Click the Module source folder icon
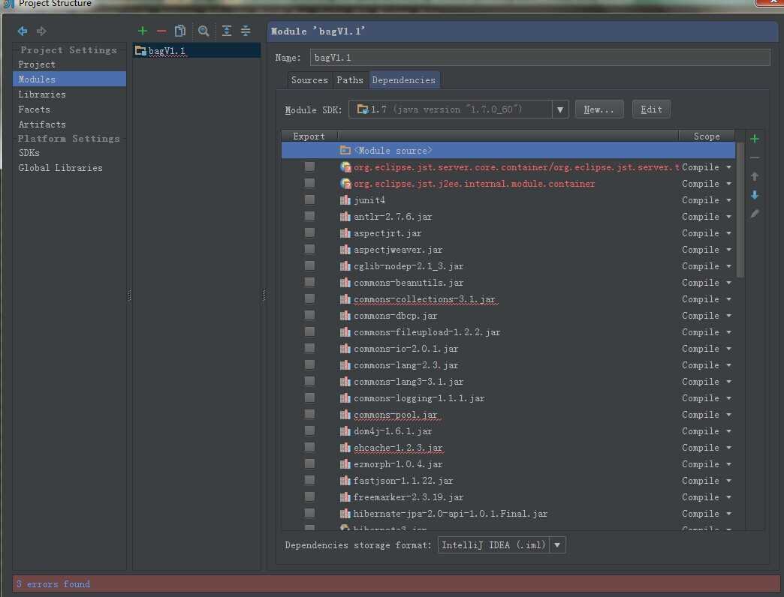This screenshot has width=784, height=597. click(345, 150)
